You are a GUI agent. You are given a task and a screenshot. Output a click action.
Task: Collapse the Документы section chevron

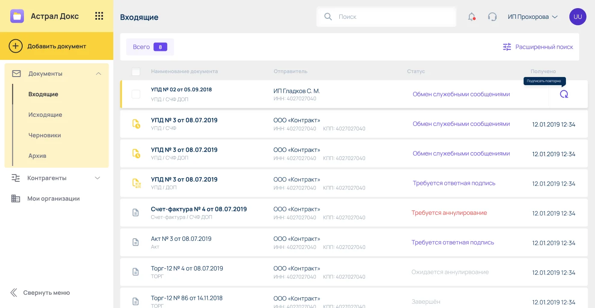click(99, 74)
